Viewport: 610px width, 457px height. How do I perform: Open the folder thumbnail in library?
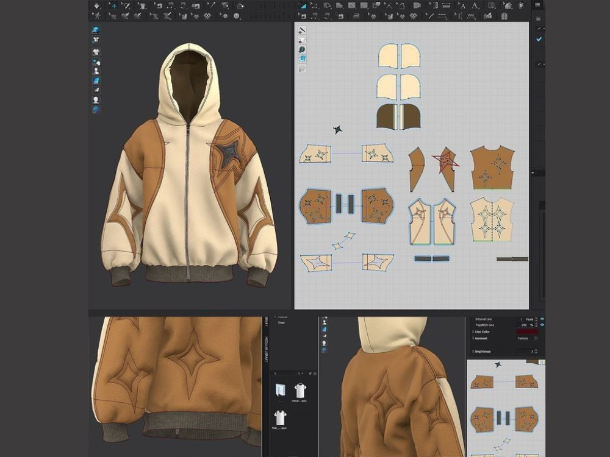pyautogui.click(x=281, y=390)
